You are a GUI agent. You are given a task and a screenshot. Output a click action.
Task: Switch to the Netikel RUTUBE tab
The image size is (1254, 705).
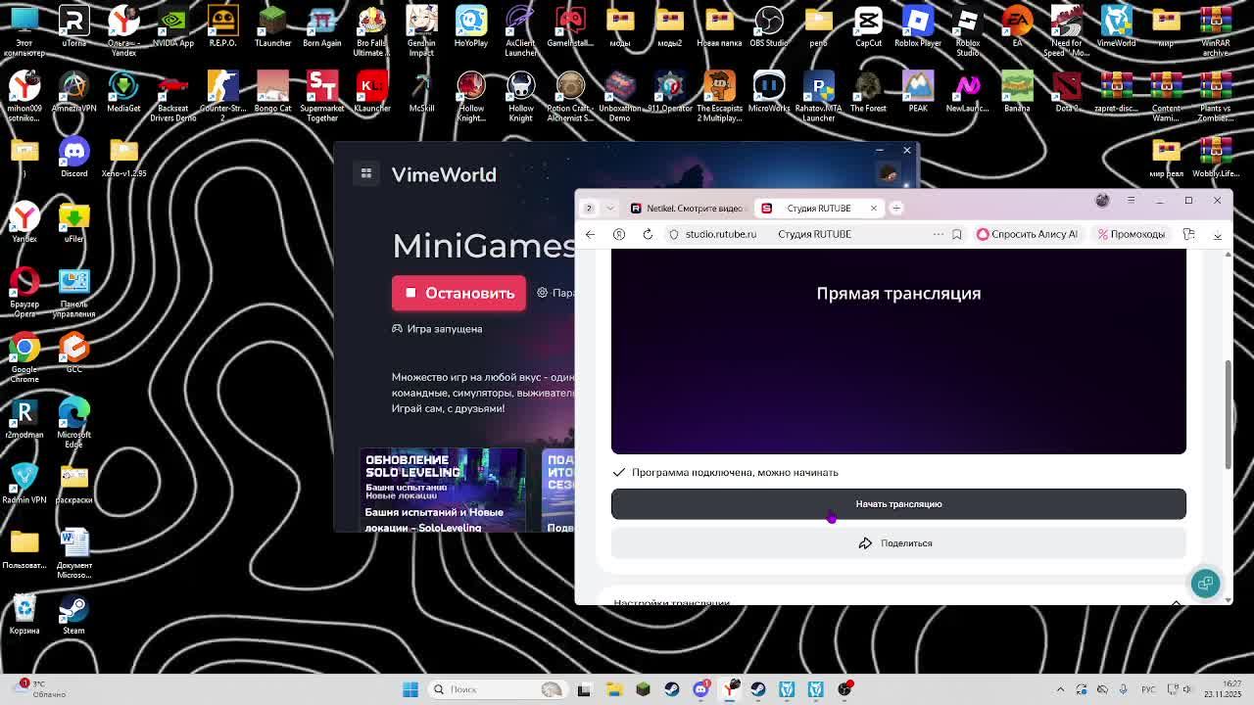point(688,208)
